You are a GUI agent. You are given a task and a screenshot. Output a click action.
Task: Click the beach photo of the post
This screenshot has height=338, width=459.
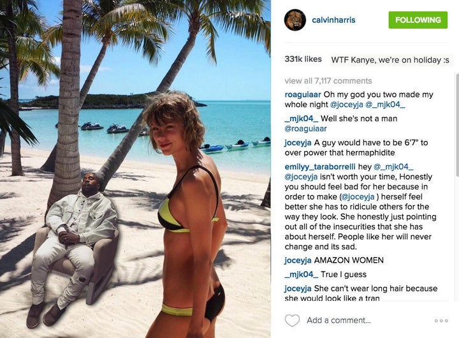point(135,169)
